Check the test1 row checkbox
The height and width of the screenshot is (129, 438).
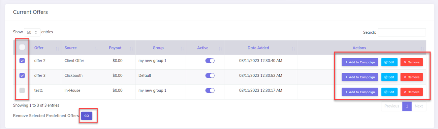tap(22, 90)
